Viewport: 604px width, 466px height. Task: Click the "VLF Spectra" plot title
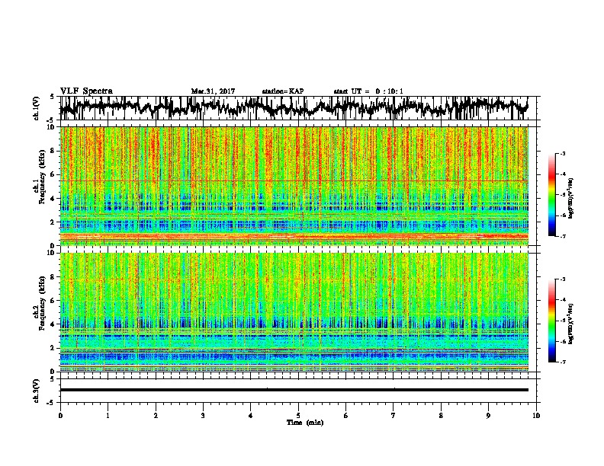coord(86,91)
